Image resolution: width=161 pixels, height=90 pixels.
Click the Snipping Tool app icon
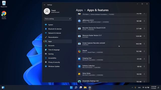pos(79,59)
